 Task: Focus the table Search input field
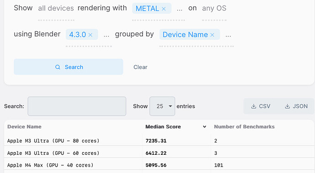[x=77, y=107]
